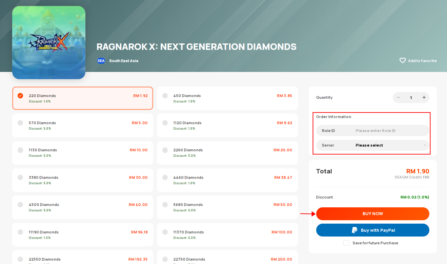Click the quantity value 1 field

point(411,98)
